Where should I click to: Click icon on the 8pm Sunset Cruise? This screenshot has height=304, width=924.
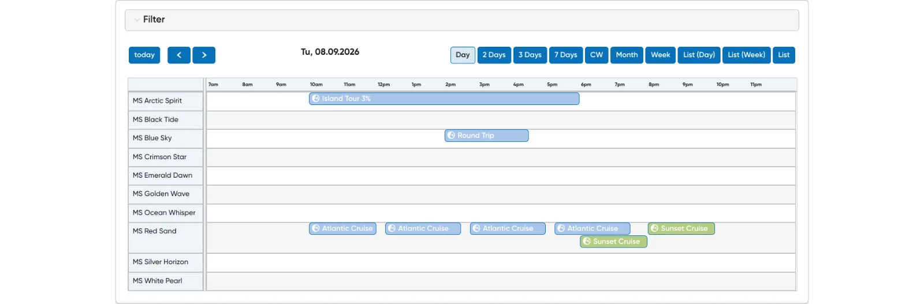pyautogui.click(x=654, y=228)
